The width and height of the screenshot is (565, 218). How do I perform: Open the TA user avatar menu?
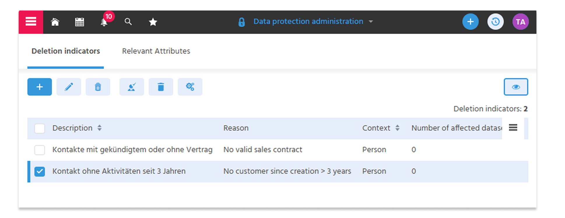coord(520,22)
